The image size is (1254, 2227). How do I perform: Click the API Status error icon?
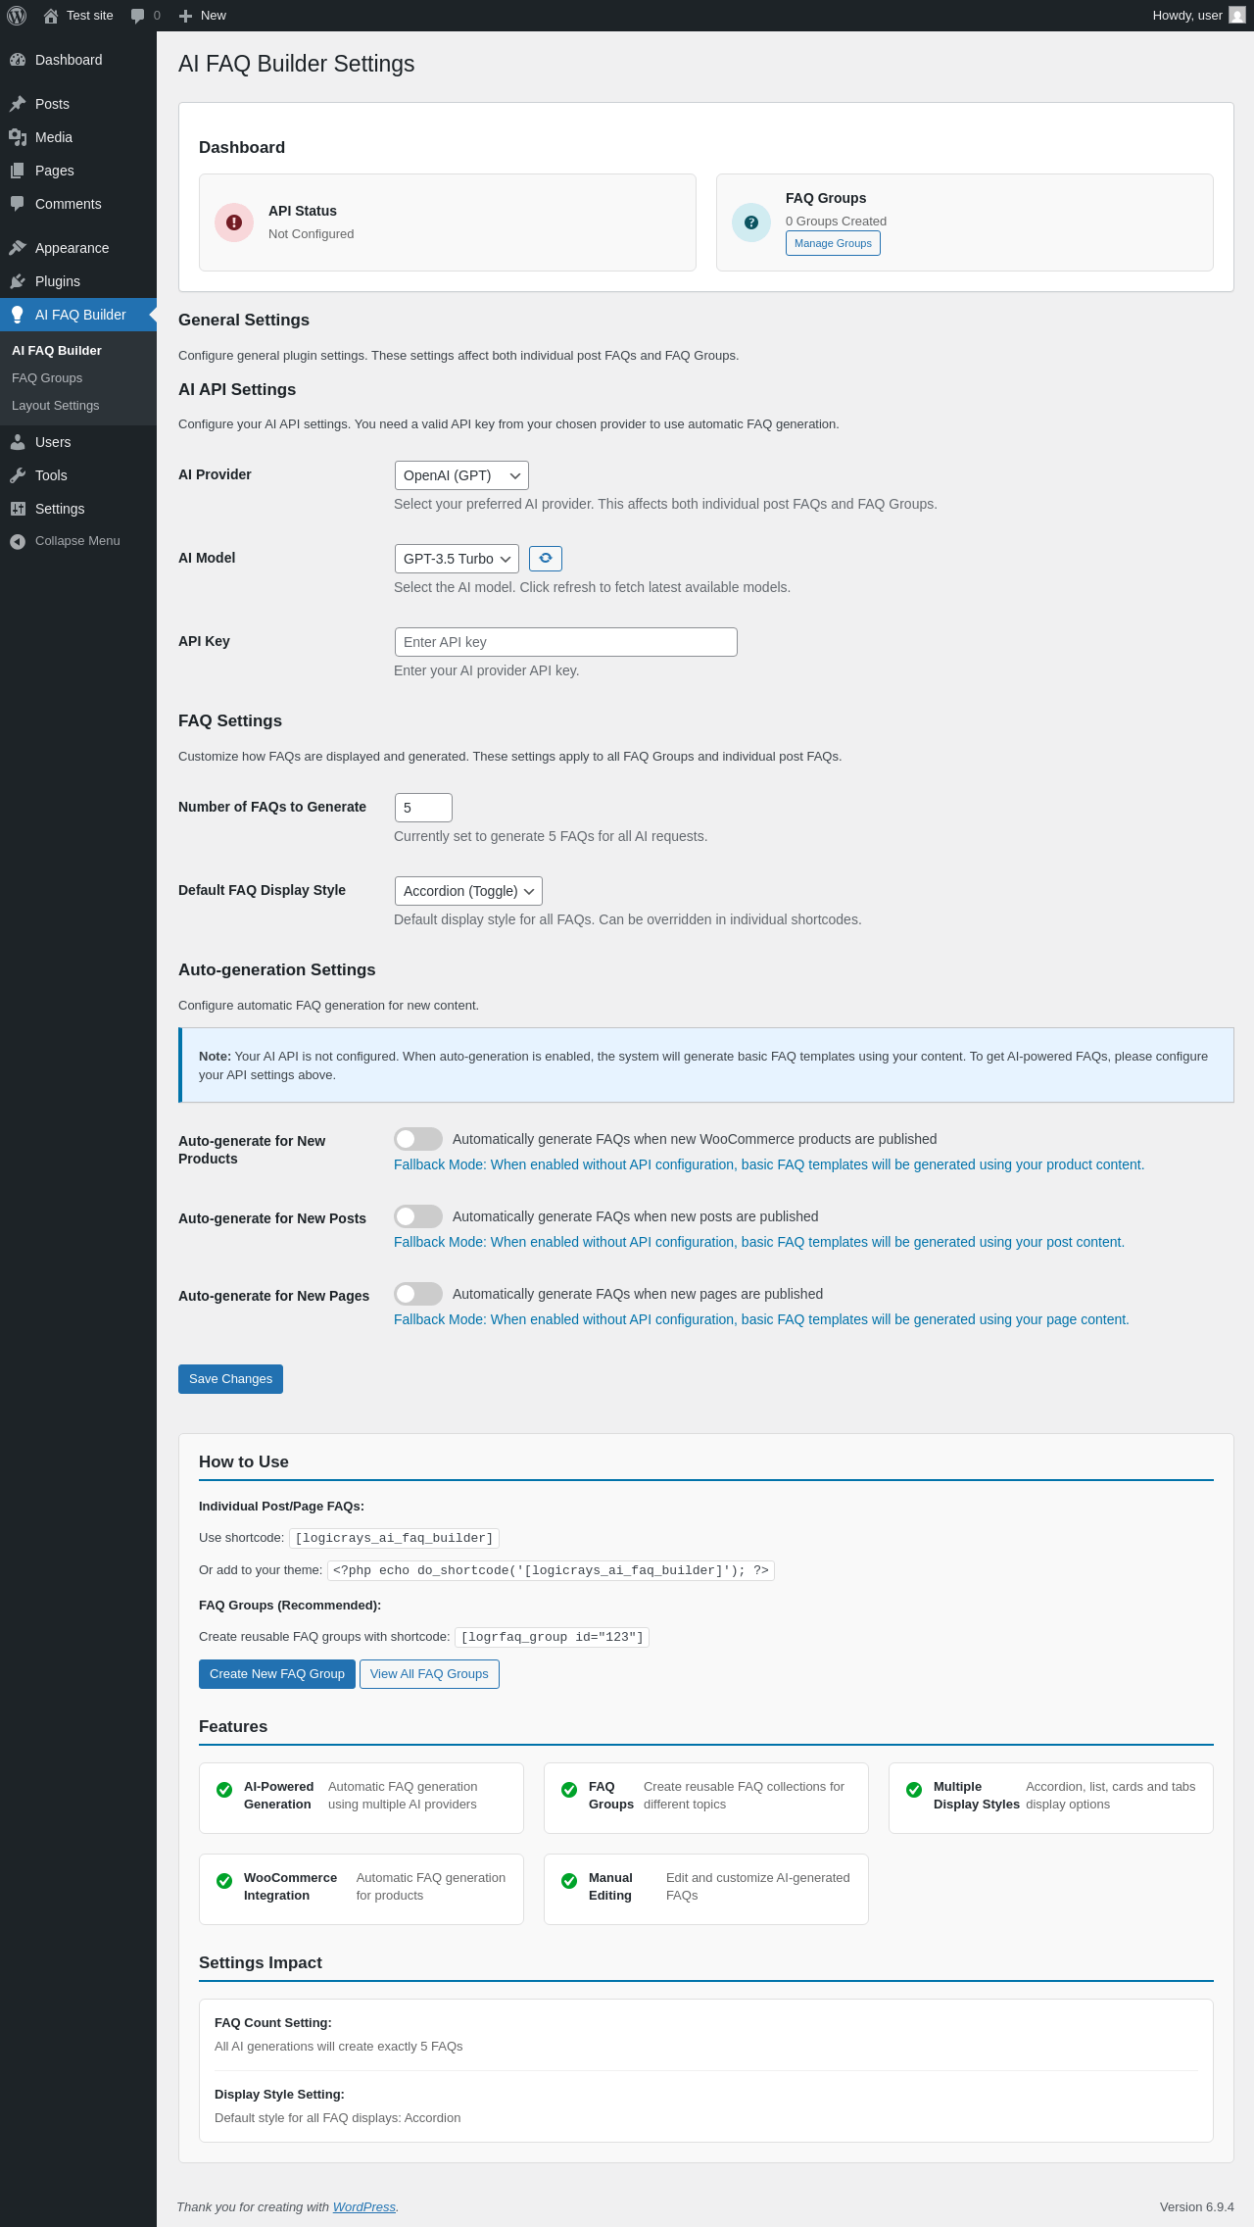(x=234, y=223)
